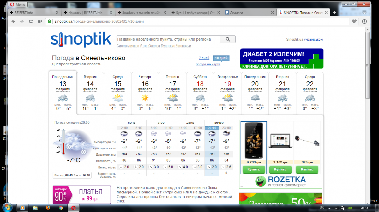This screenshot has width=379, height=212.
Task: Select Понедельник 20 февраля forecast
Action: [x=255, y=93]
